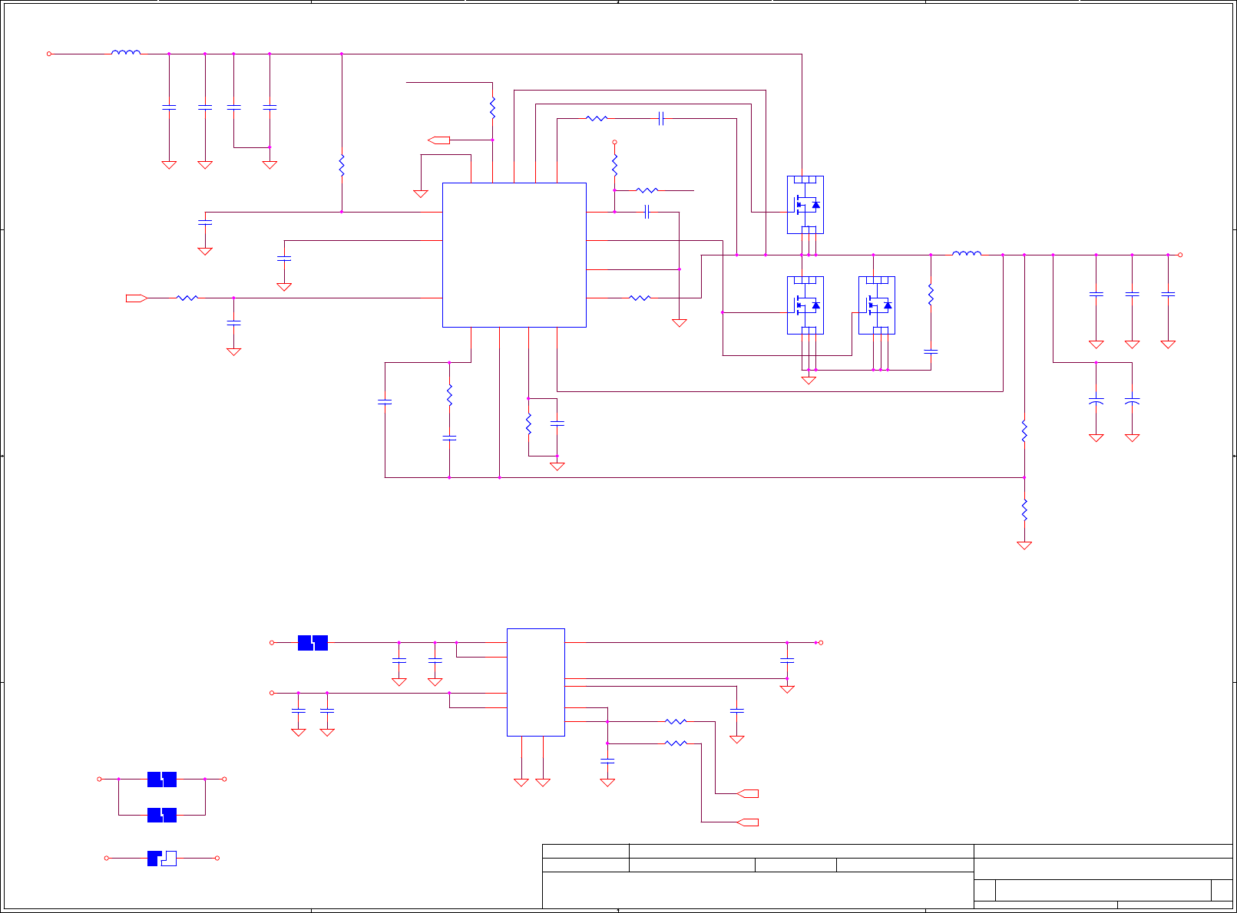This screenshot has height=913, width=1237.
Task: Select output terminal circle of lower circuit
Action: 821,643
